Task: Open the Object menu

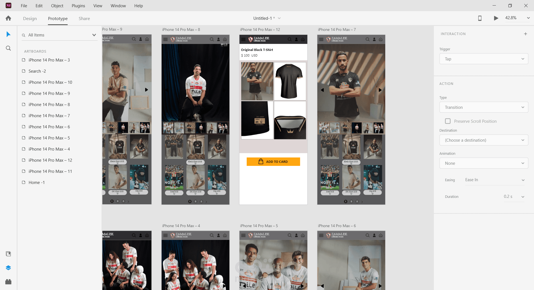Action: (x=57, y=6)
